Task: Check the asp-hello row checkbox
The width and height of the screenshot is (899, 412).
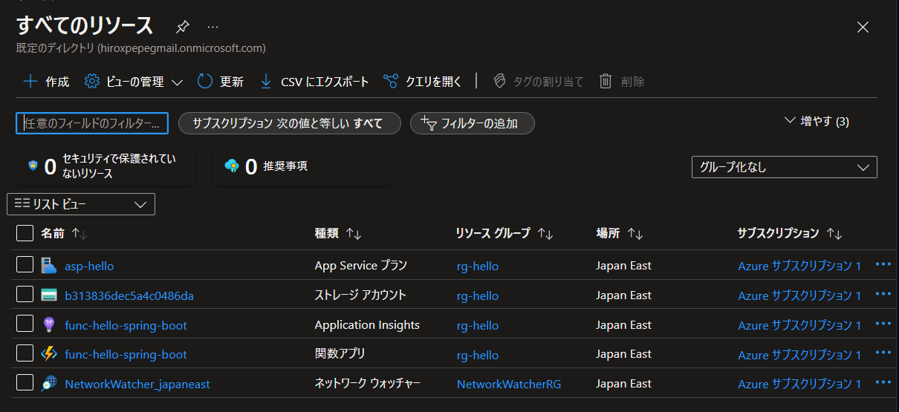Action: (25, 265)
